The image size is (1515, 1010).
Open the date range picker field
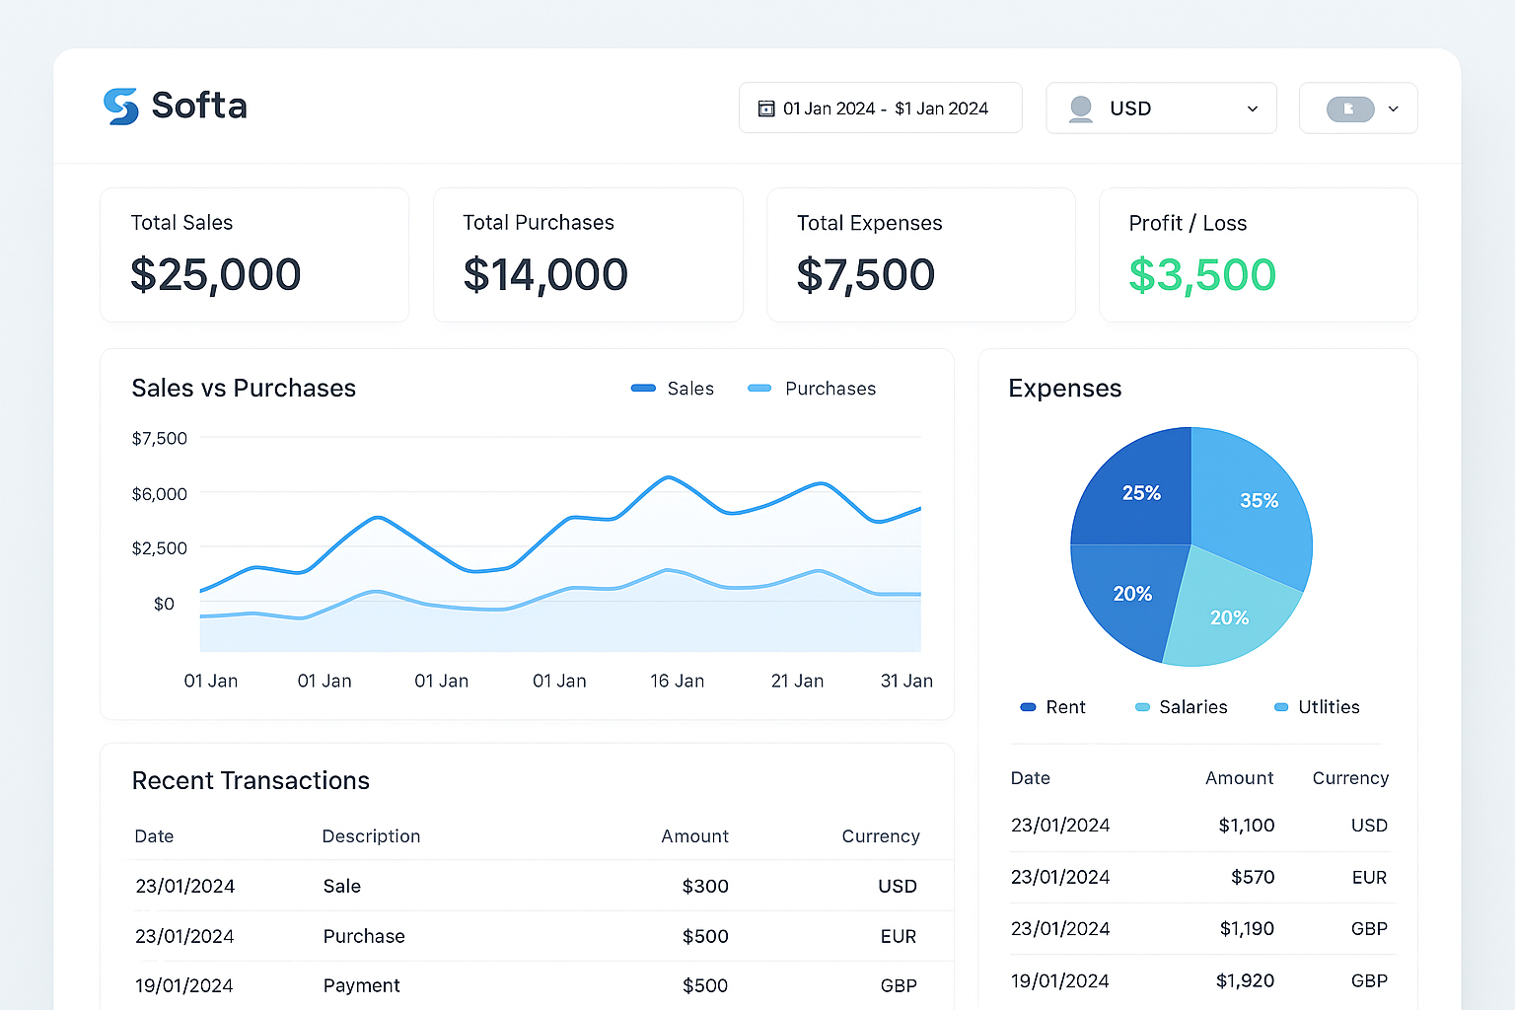[x=880, y=108]
